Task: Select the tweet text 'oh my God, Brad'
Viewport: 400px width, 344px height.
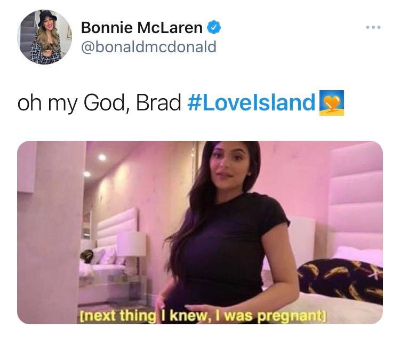Action: click(x=99, y=103)
